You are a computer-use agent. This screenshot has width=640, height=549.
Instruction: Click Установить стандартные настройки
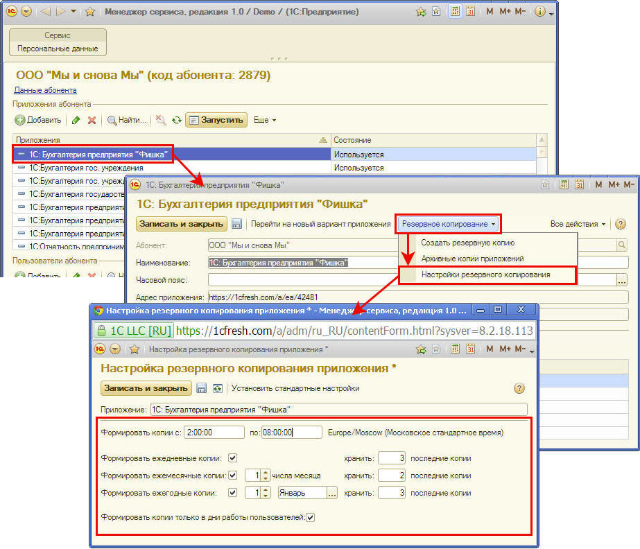pyautogui.click(x=295, y=388)
